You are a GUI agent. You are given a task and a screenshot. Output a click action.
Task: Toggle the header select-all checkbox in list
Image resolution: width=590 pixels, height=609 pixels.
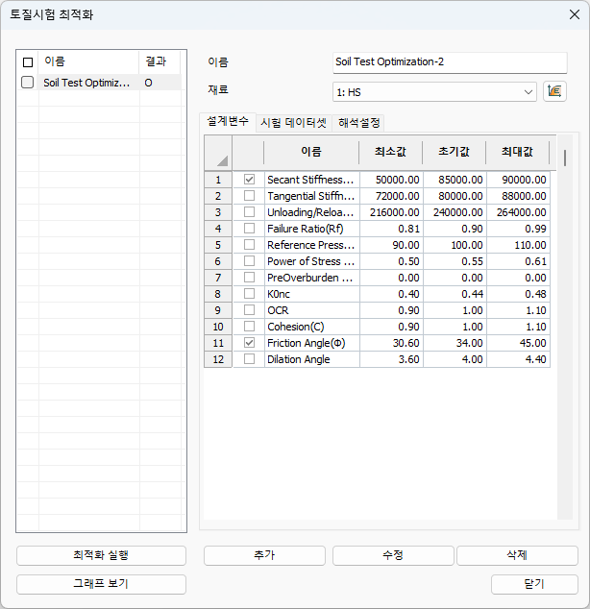click(x=28, y=62)
